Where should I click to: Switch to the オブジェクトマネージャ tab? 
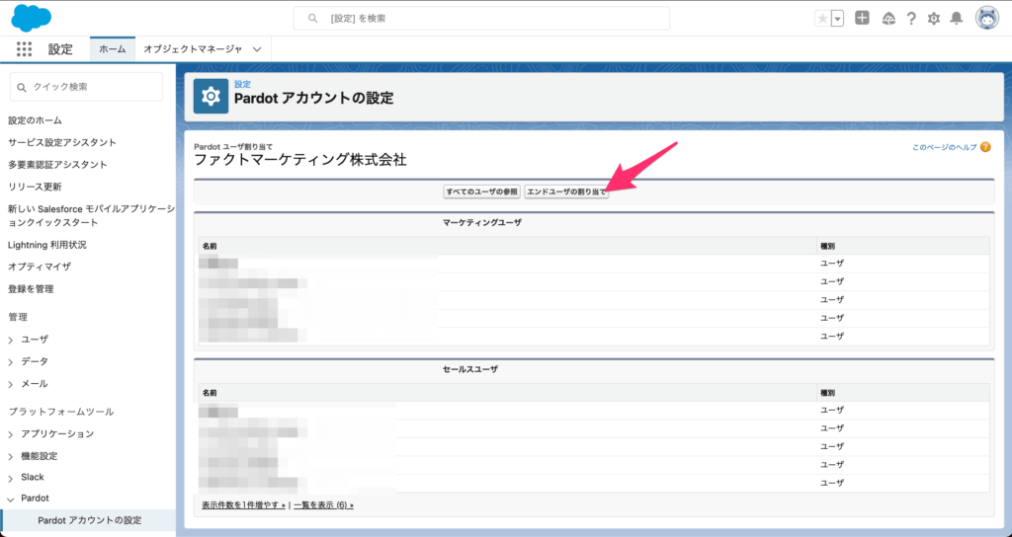[x=193, y=49]
